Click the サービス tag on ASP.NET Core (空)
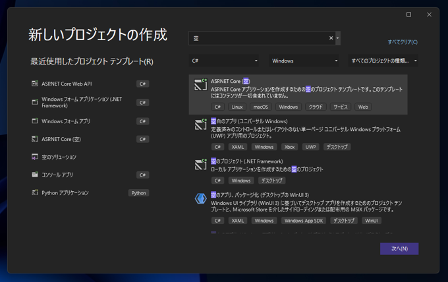 (x=341, y=107)
